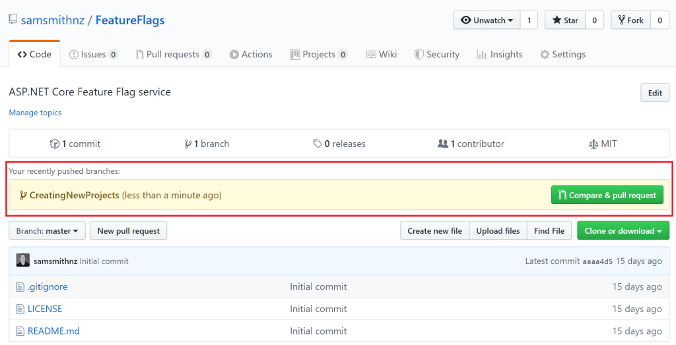Click the MIT license scale icon
Screen dimensions: 676x345
click(x=593, y=144)
